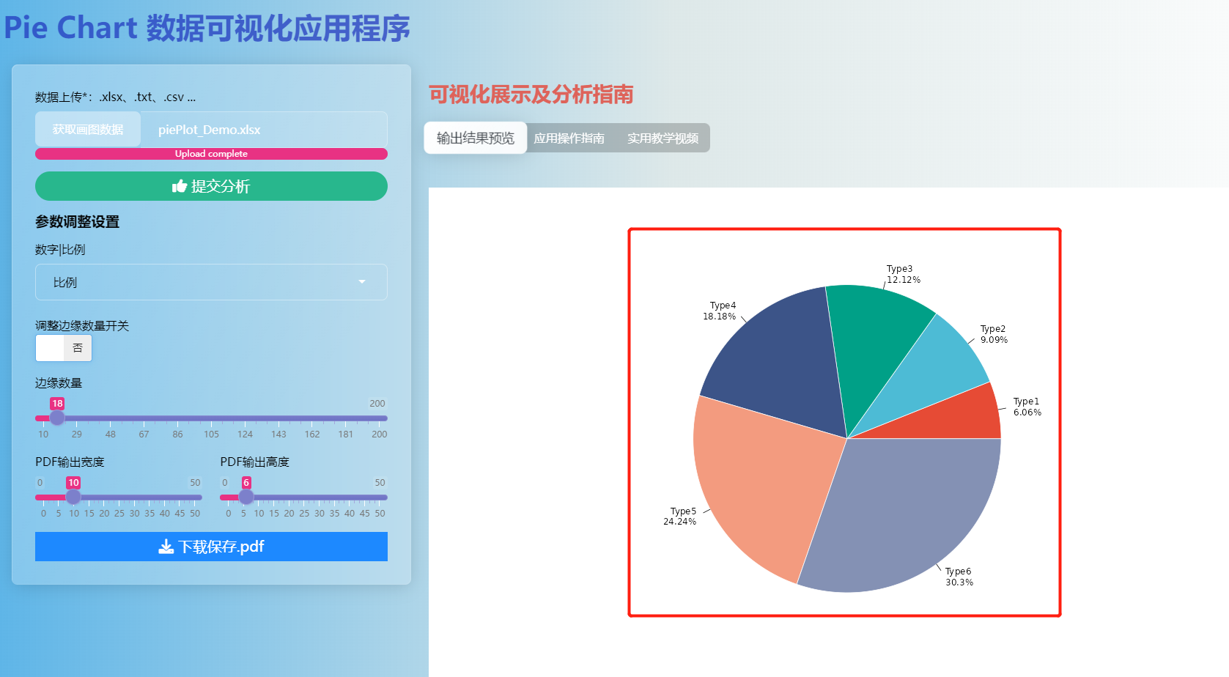Toggle the 调整边缘数量开关 switch from 否
Image resolution: width=1229 pixels, height=677 pixels.
coord(64,348)
